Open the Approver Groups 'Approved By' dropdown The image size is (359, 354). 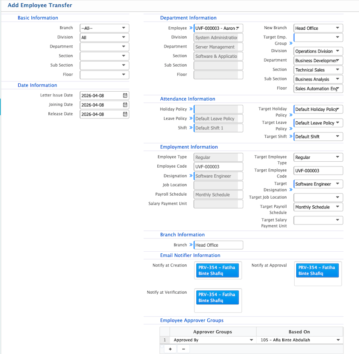tap(250, 340)
